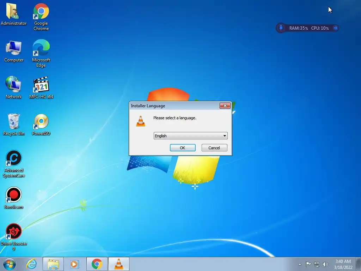
Task: Select the Microsoft Edge desktop shortcut
Action: click(x=41, y=54)
